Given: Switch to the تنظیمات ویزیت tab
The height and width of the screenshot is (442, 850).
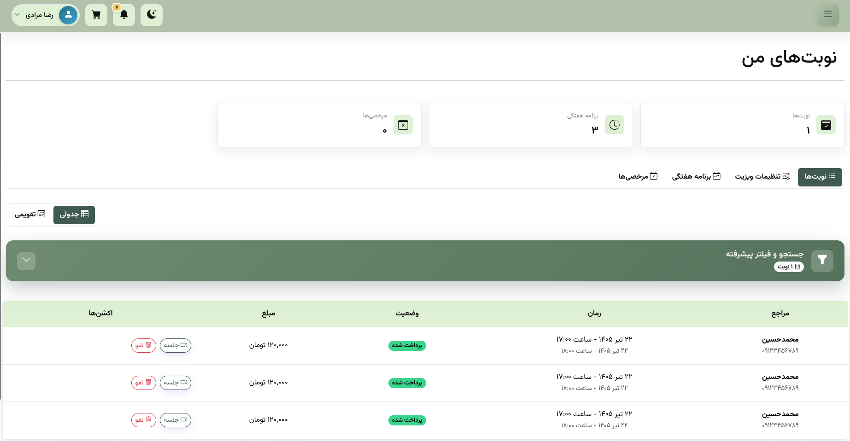Looking at the screenshot, I should tap(762, 177).
